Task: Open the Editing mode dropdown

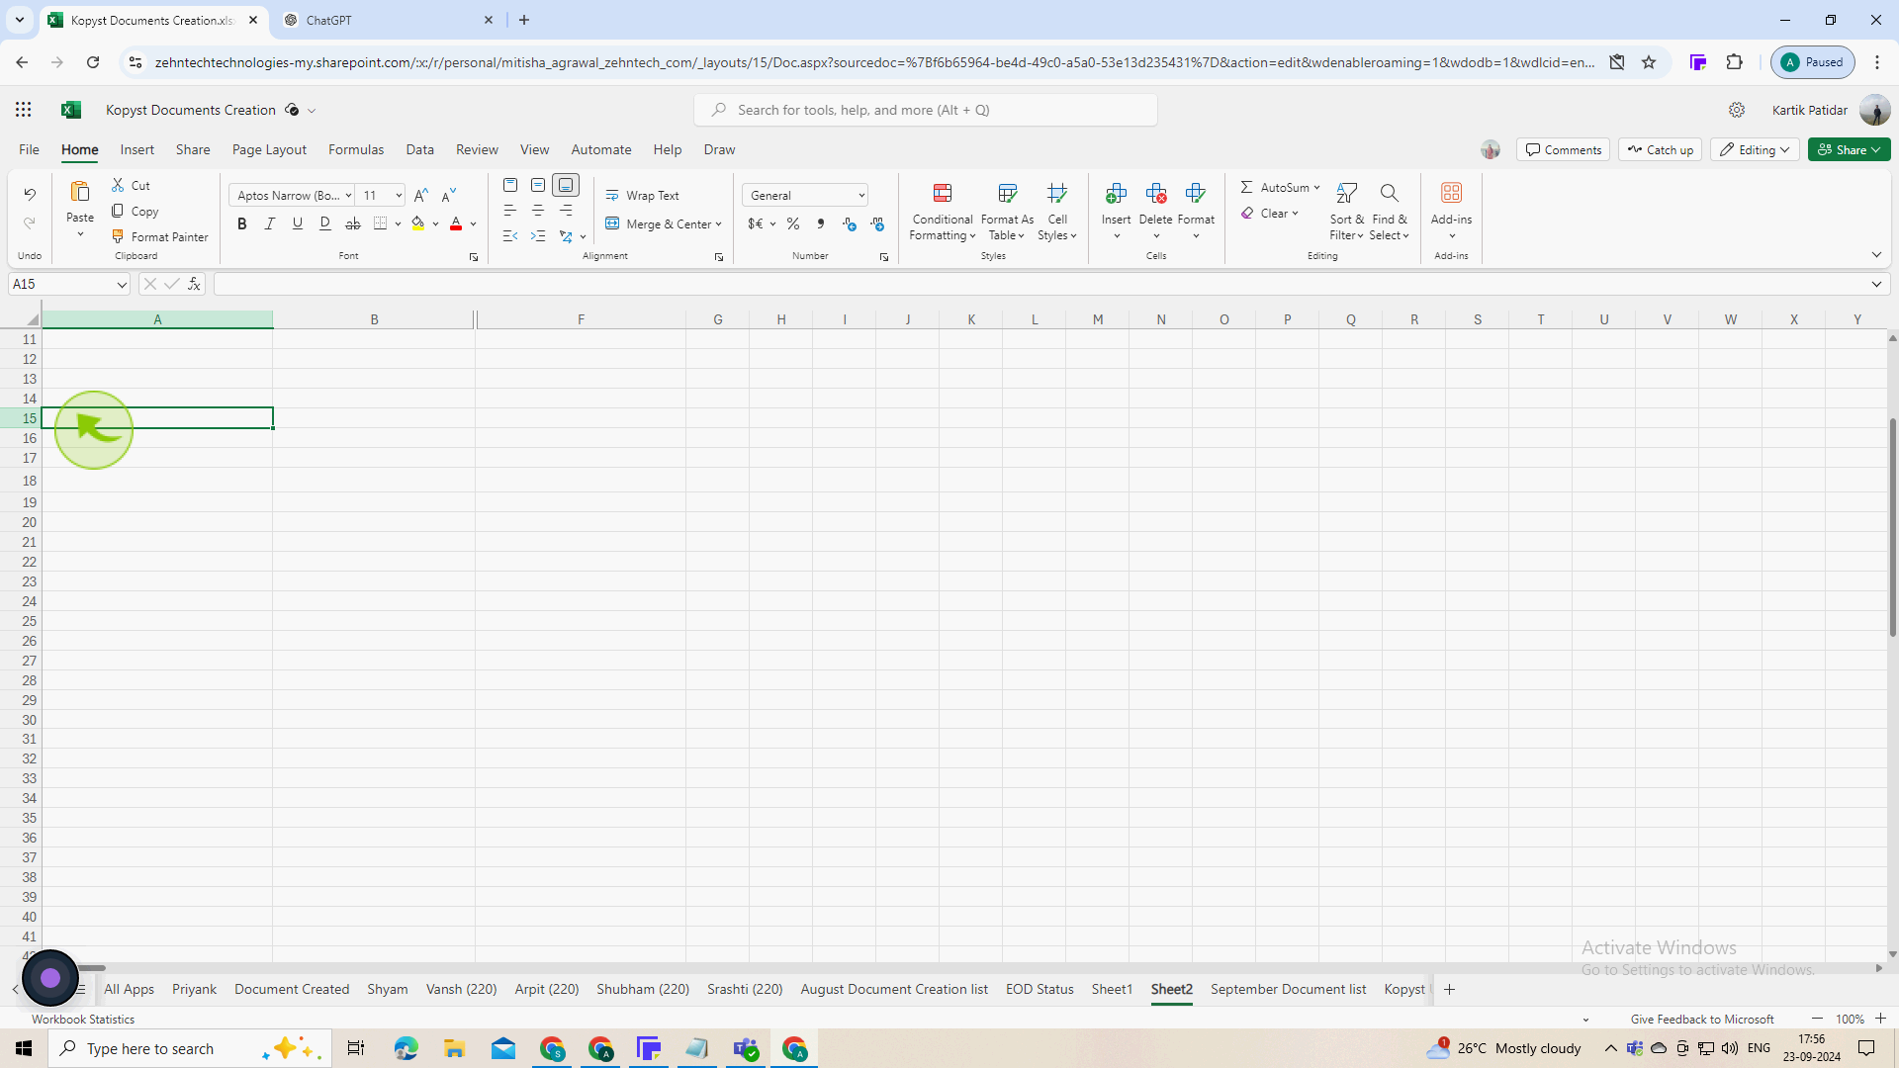Action: (1756, 149)
